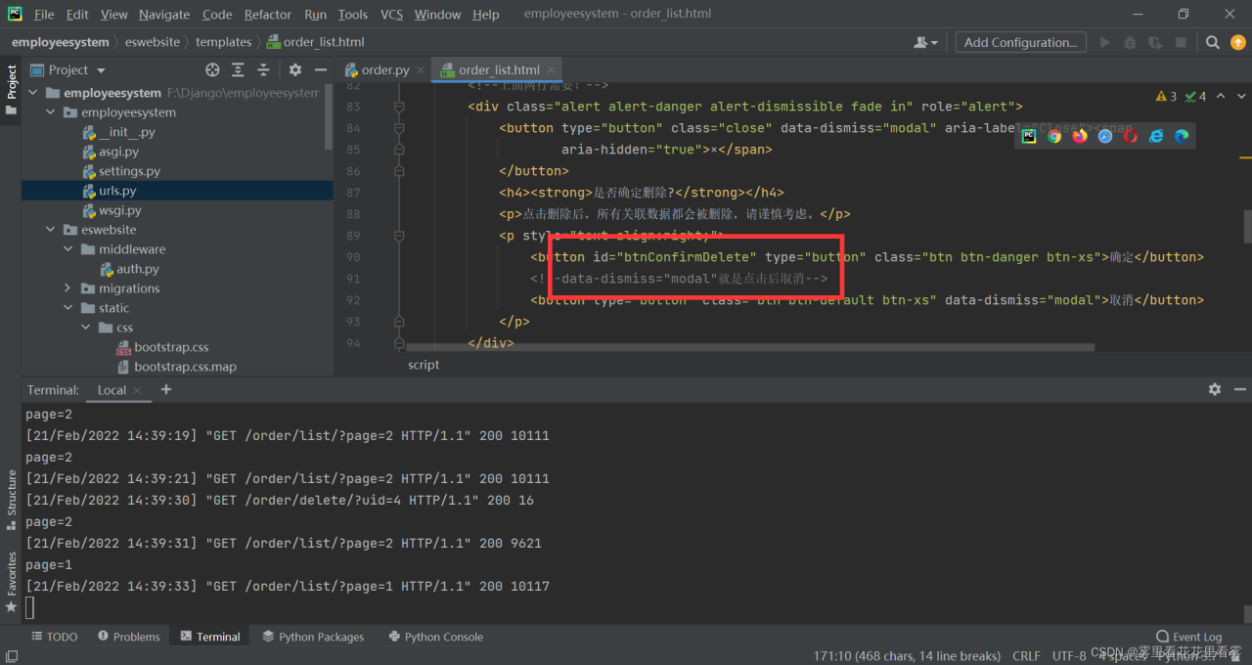Click CRLF line separator in status bar
The height and width of the screenshot is (665, 1252).
1026,655
